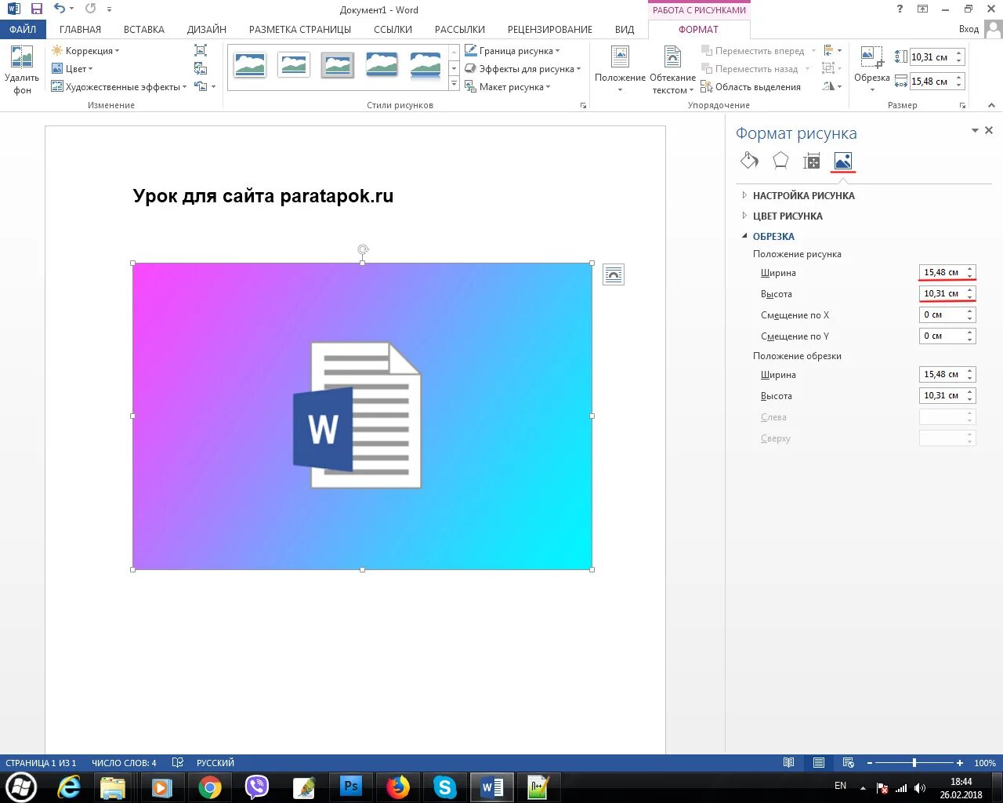The image size is (1003, 803).
Task: Open the Обтекание текстом dropdown
Action: 672,70
